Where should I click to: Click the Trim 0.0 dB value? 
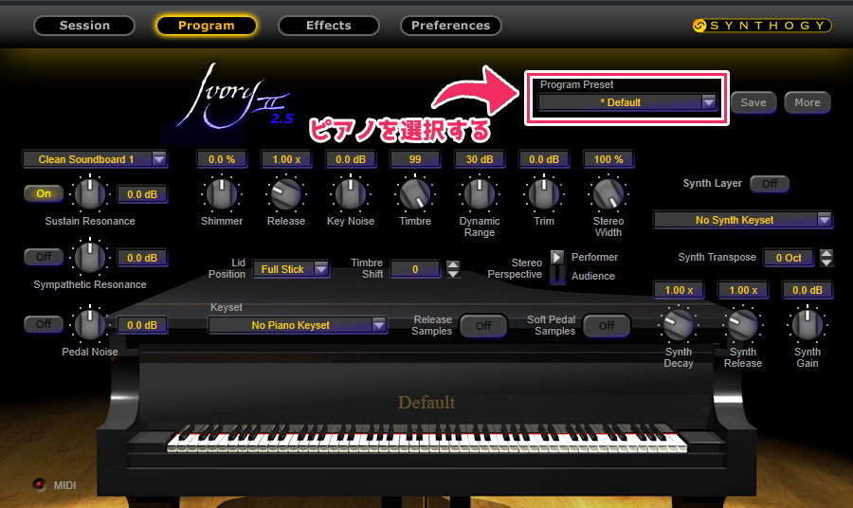tap(544, 159)
